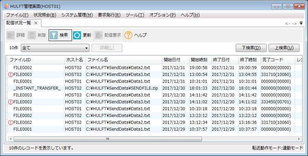Screen dimensions: 308x156
Task: Minimize the HULFT管理画面 window
Action: [x=277, y=6]
